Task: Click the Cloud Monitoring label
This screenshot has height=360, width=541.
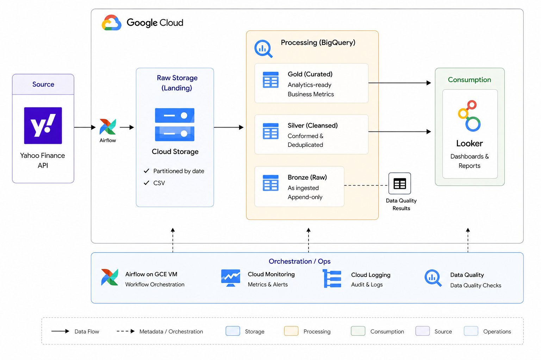Action: 271,274
